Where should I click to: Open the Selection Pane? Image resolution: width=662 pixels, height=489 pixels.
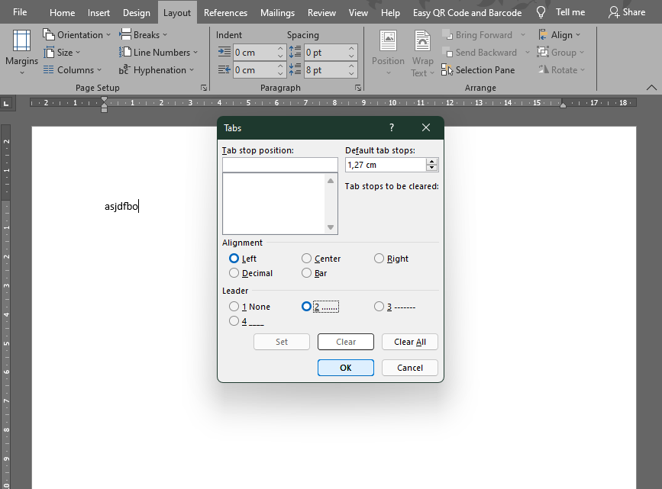tap(478, 70)
